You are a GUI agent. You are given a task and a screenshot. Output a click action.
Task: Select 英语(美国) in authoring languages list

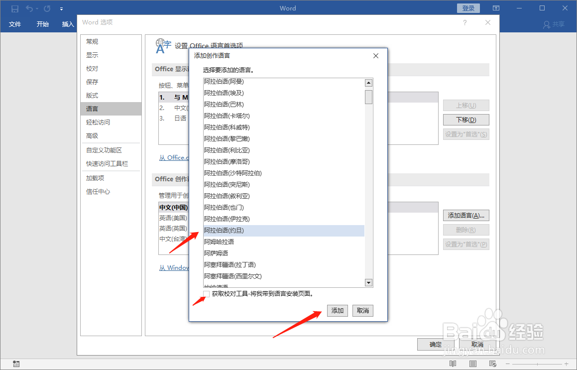pyautogui.click(x=173, y=218)
